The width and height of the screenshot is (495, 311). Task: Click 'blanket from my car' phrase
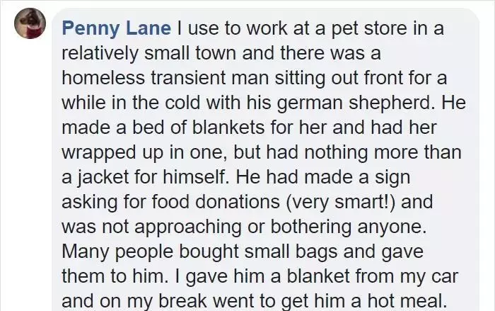372,276
